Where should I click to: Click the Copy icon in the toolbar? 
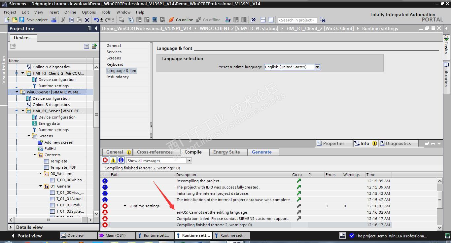71,20
